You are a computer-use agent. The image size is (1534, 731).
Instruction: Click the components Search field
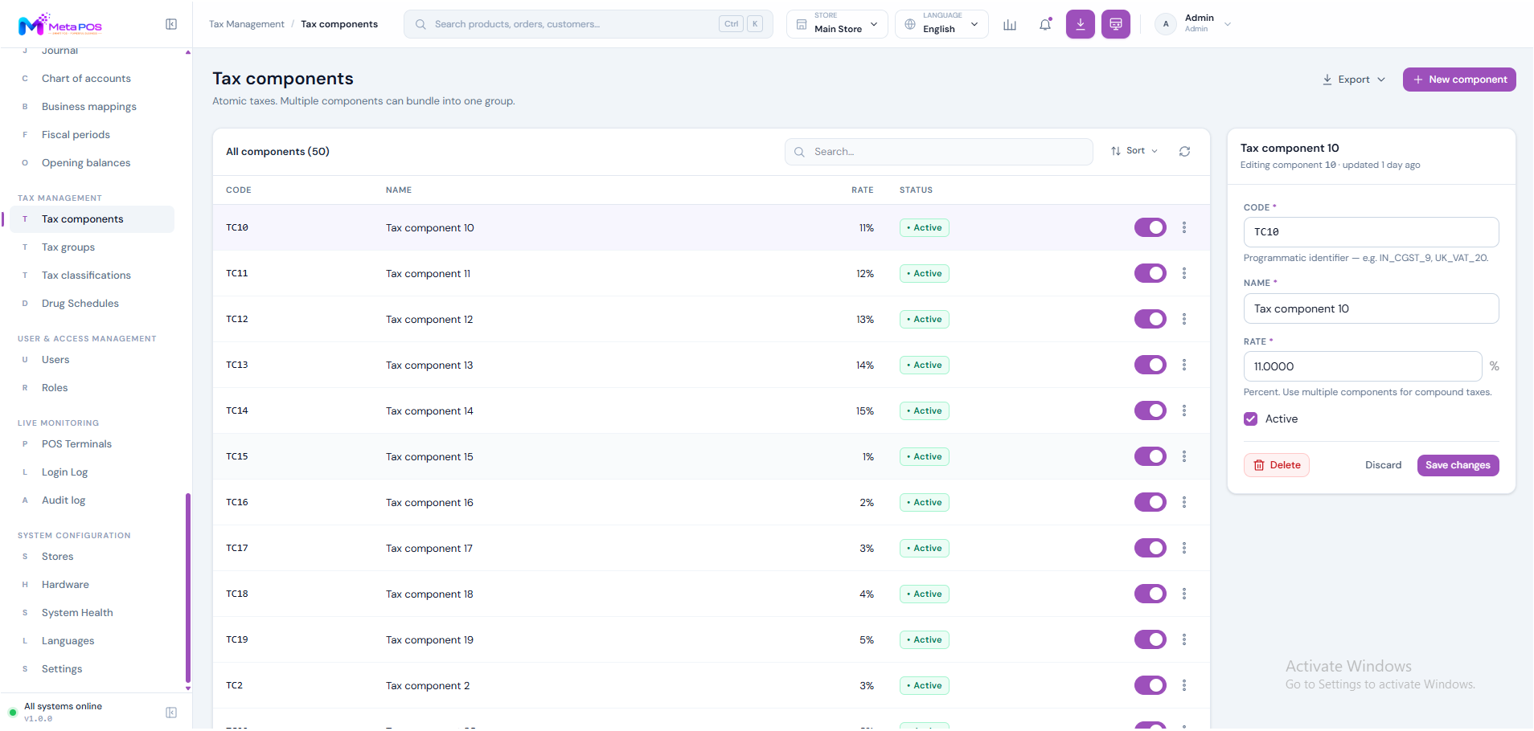tap(939, 151)
